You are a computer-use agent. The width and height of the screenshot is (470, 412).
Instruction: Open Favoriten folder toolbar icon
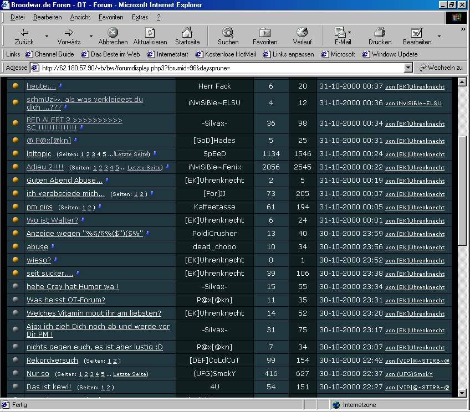pyautogui.click(x=265, y=33)
